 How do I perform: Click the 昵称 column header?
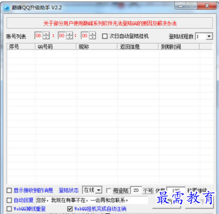point(97,47)
